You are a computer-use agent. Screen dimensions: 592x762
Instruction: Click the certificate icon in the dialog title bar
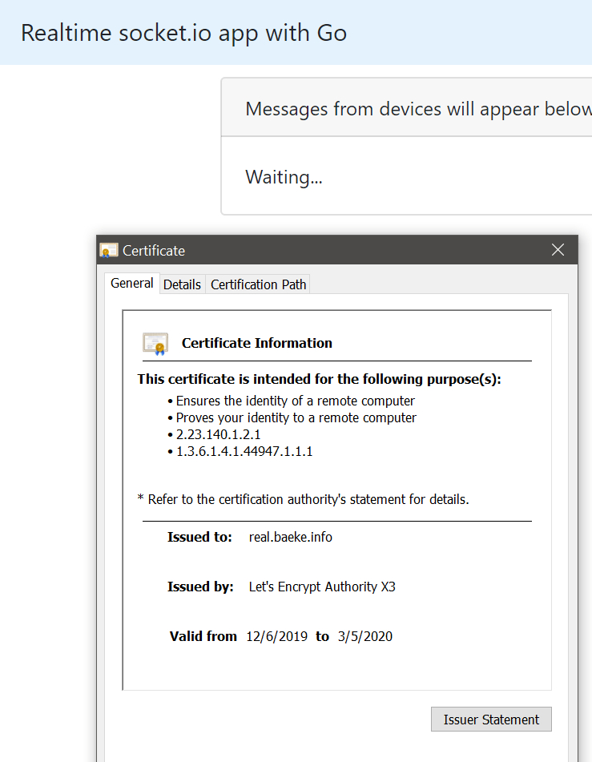(x=109, y=251)
